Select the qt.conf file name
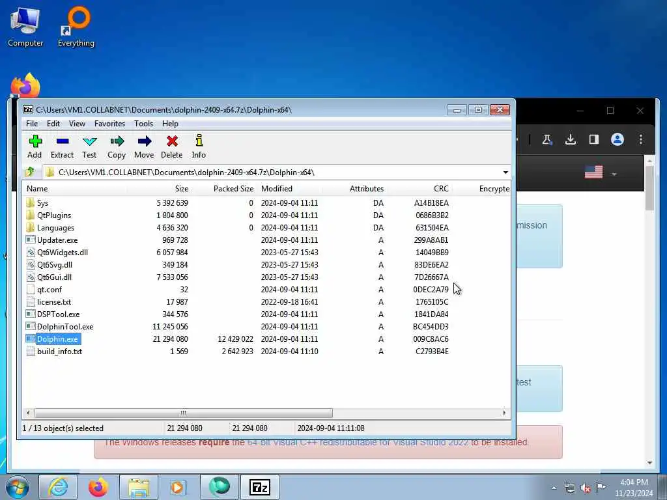Image resolution: width=667 pixels, height=500 pixels. click(x=50, y=290)
